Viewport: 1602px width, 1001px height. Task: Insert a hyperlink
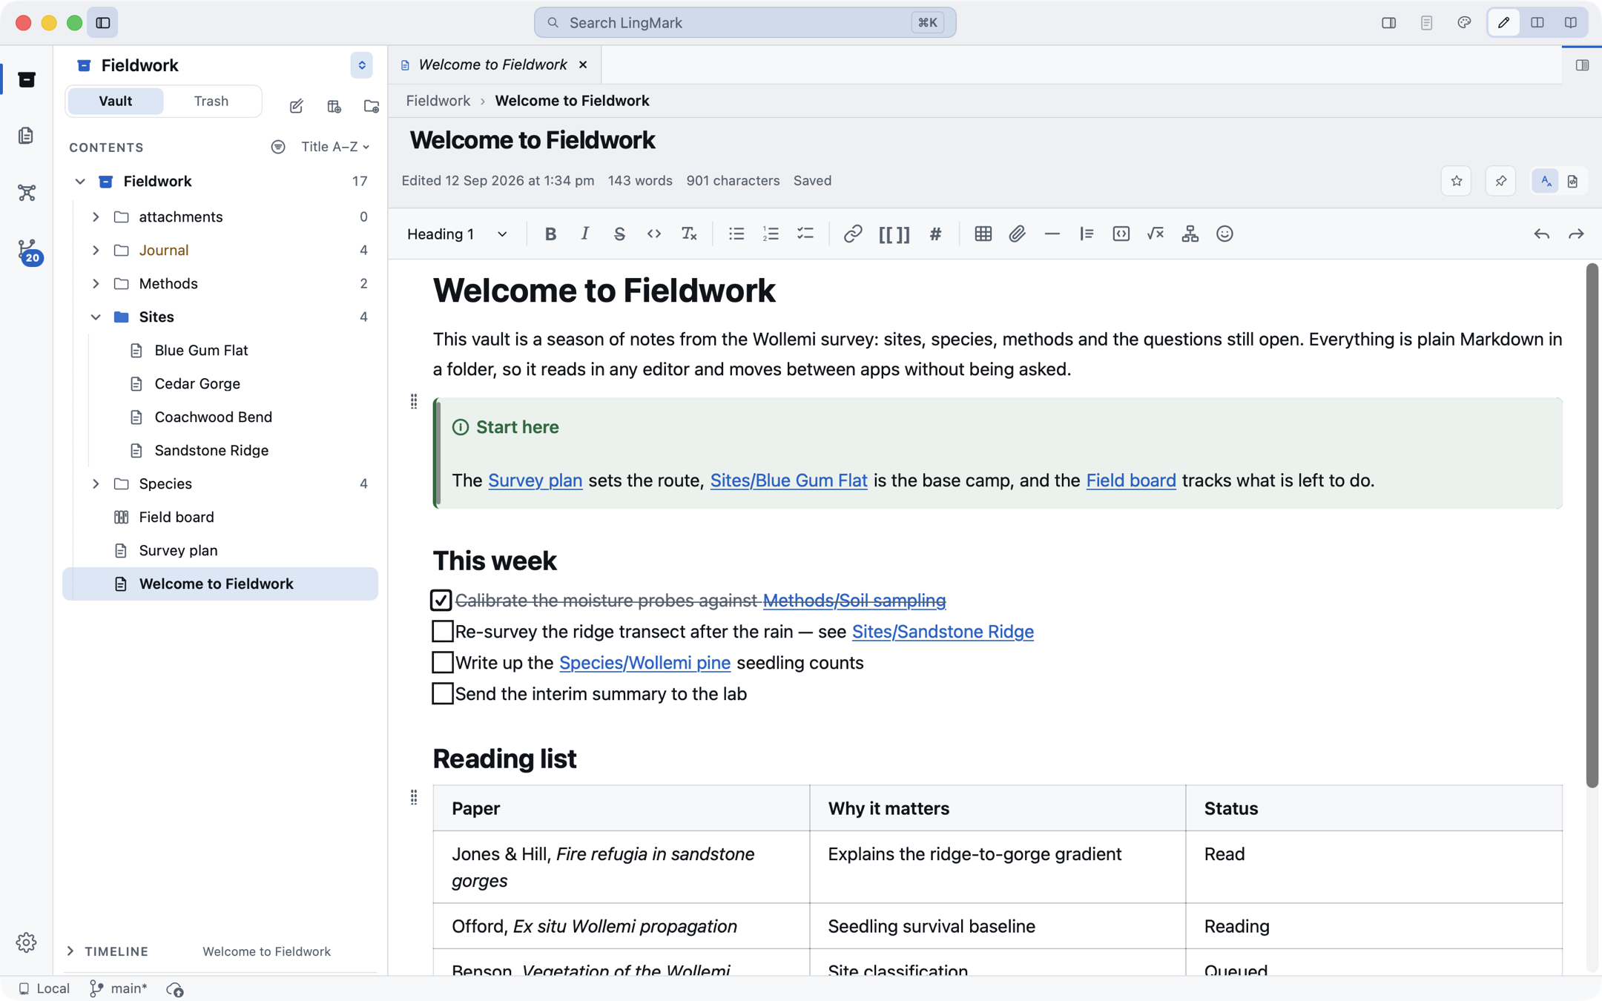853,234
